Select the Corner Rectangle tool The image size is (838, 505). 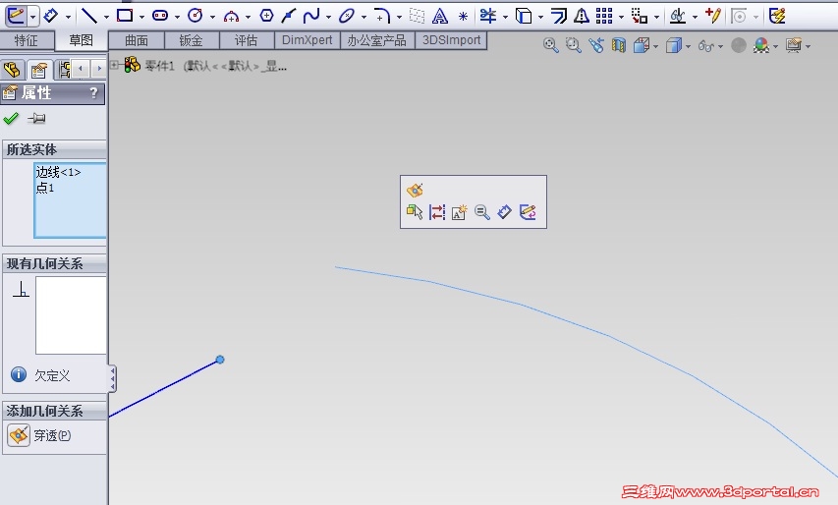(x=125, y=16)
